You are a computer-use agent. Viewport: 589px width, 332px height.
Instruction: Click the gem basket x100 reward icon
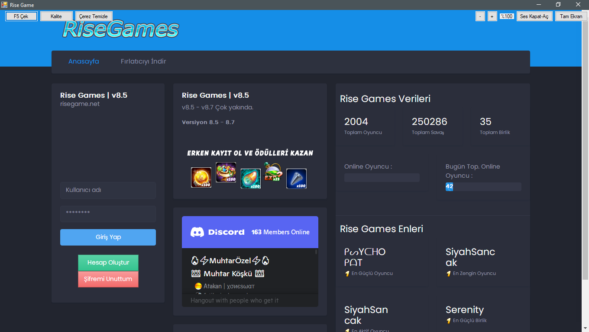tap(226, 172)
